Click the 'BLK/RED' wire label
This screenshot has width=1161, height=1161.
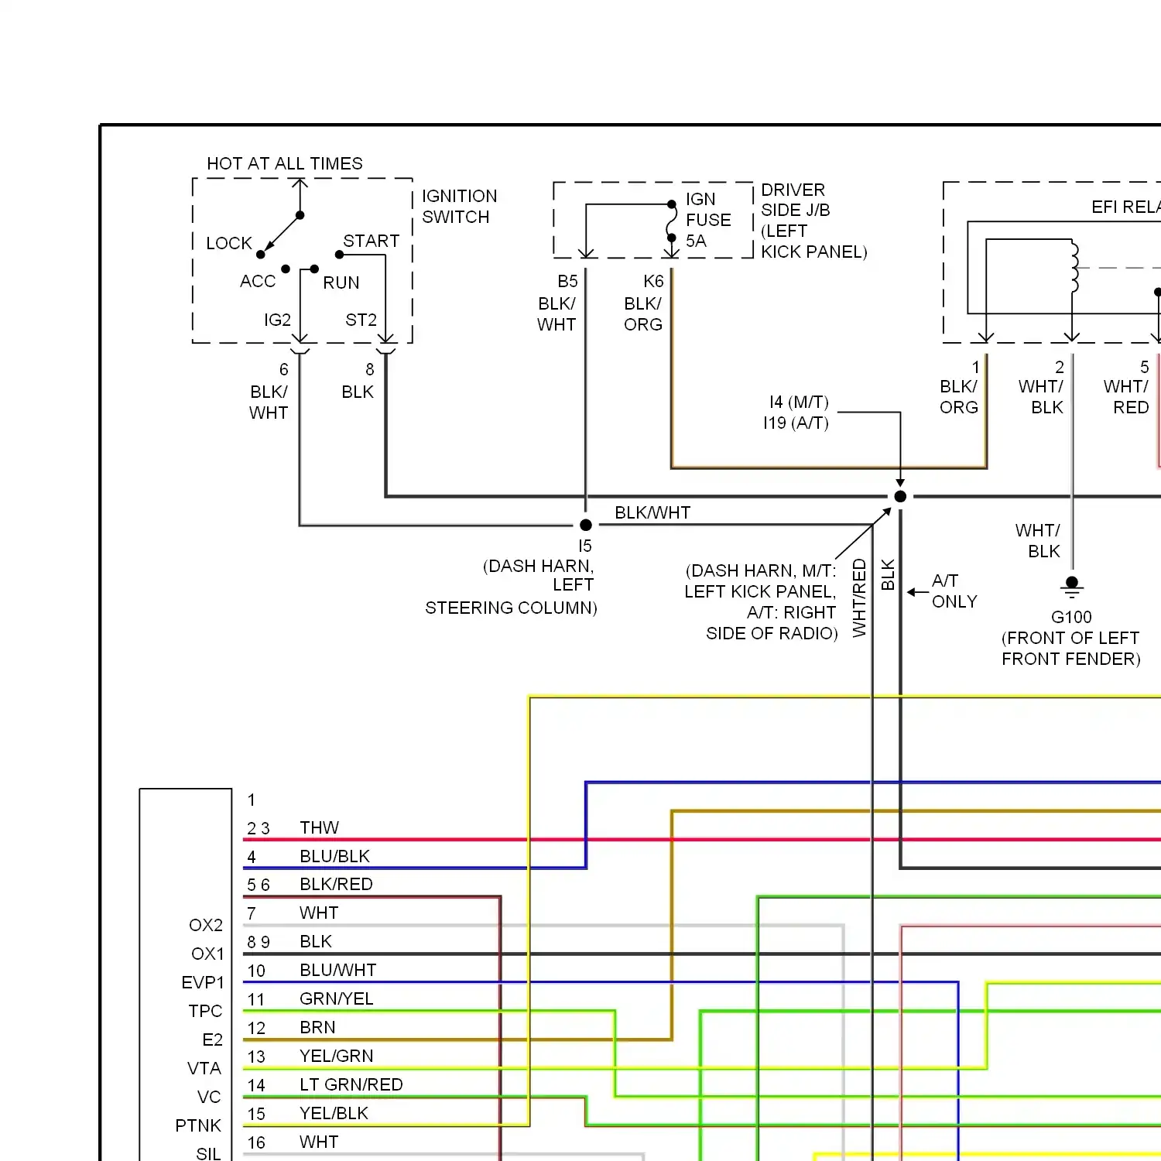336,884
